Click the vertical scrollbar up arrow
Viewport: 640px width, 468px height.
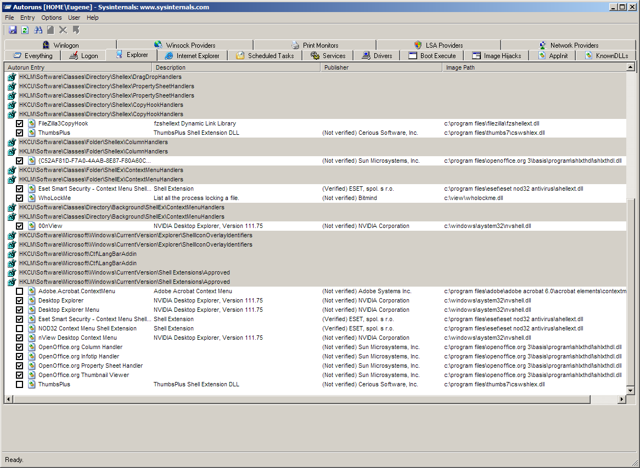click(630, 67)
